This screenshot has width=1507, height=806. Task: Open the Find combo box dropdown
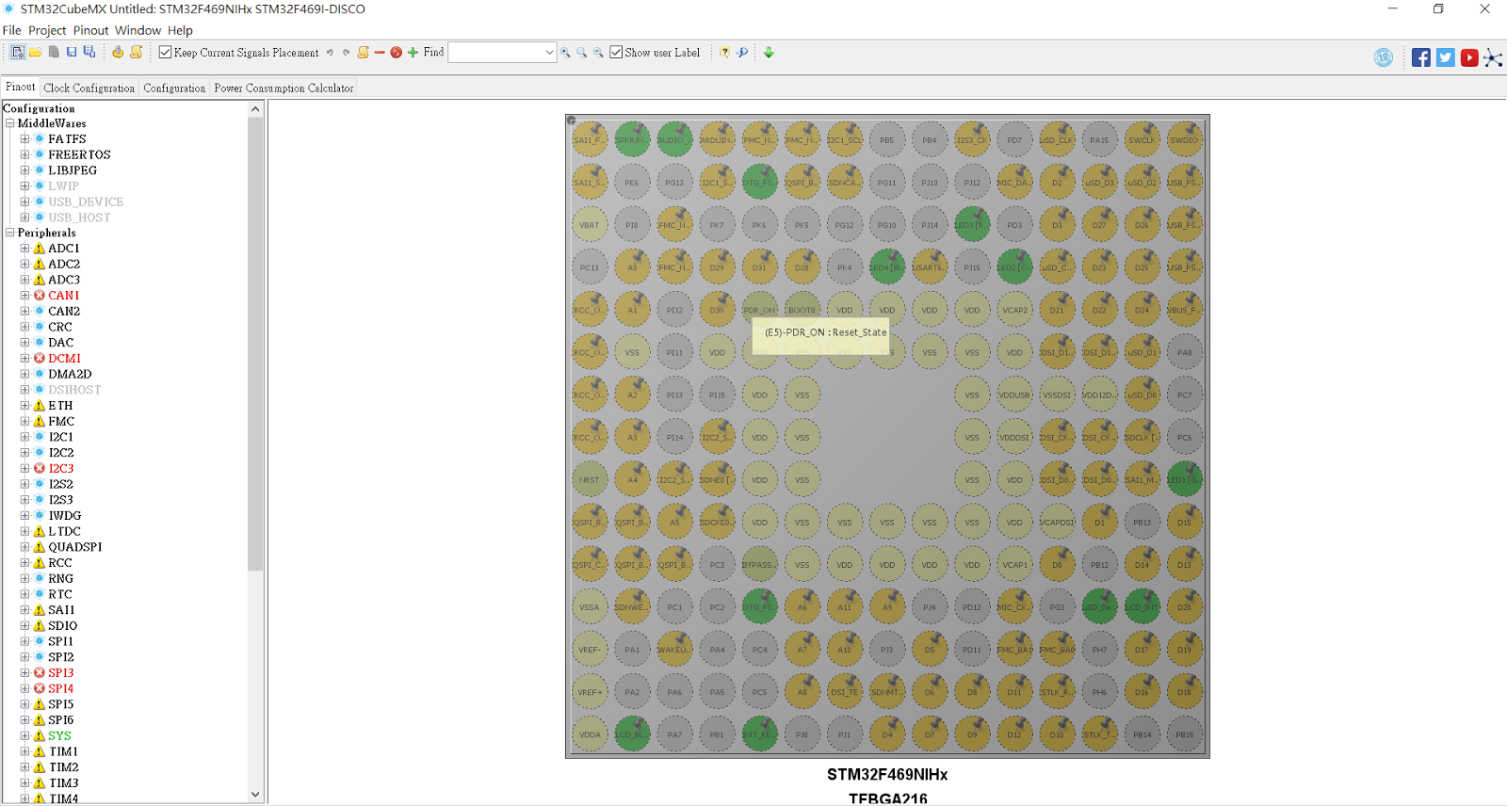pos(549,53)
